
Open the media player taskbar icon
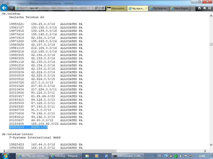[97, 156]
